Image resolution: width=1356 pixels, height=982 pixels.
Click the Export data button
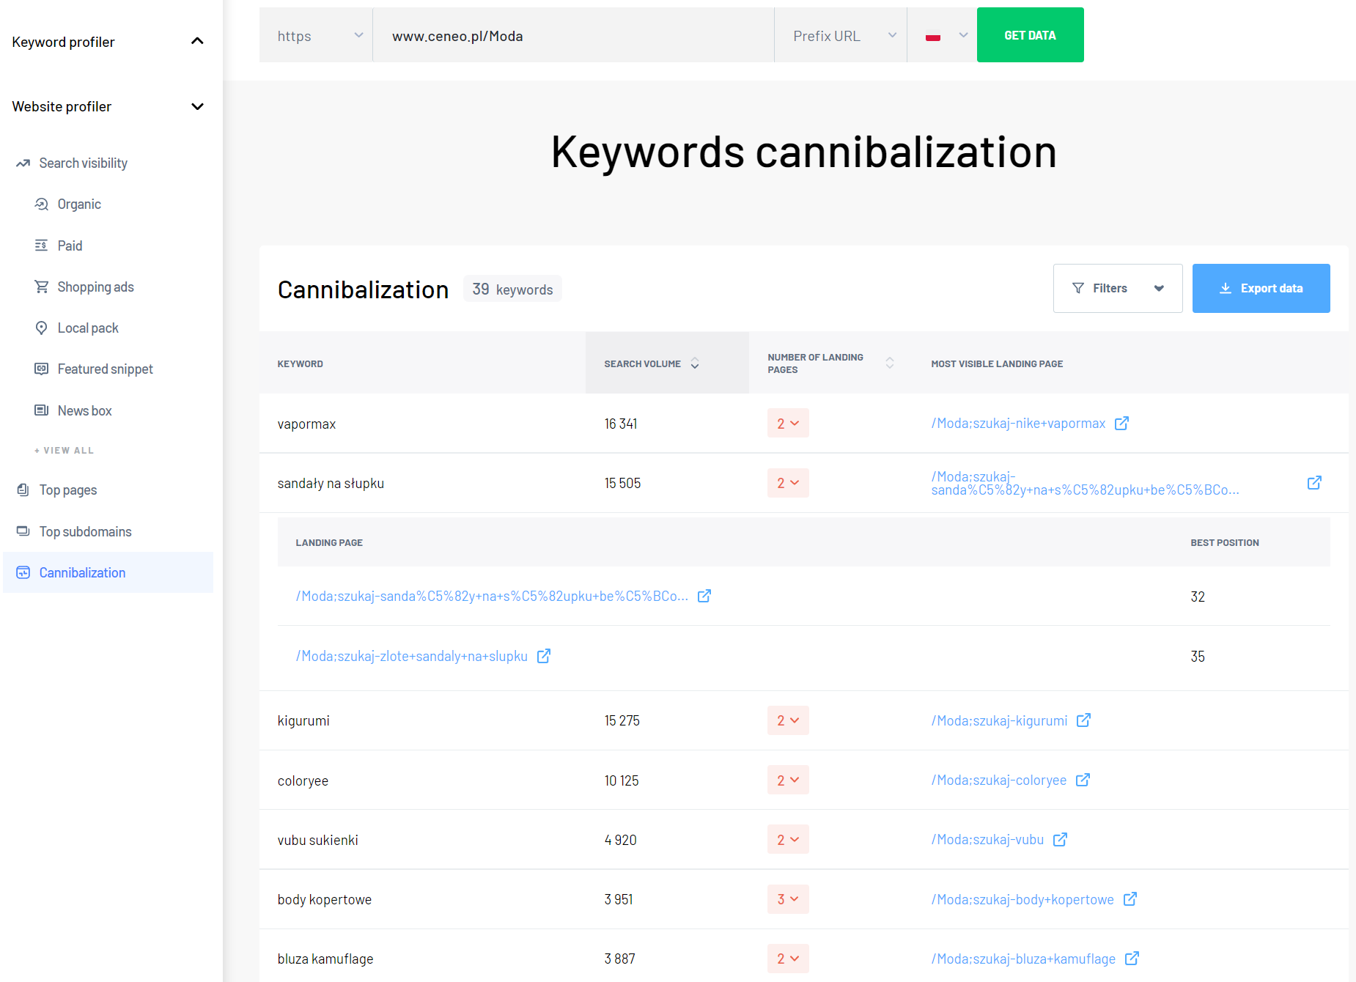tap(1261, 288)
